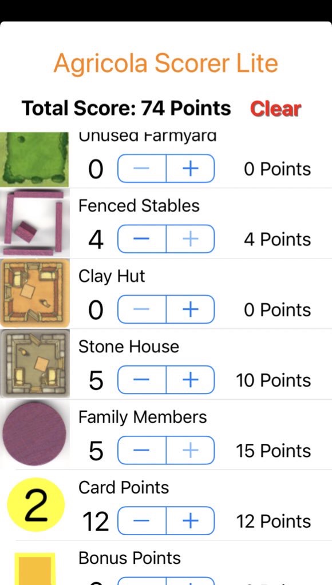Decrease Family Members count with minus
The width and height of the screenshot is (332, 585).
142,450
